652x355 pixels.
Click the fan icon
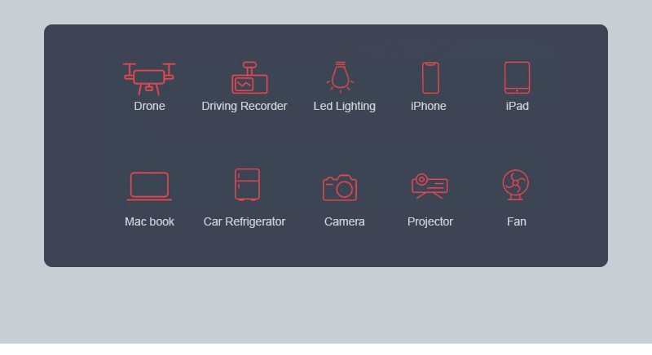pos(516,185)
